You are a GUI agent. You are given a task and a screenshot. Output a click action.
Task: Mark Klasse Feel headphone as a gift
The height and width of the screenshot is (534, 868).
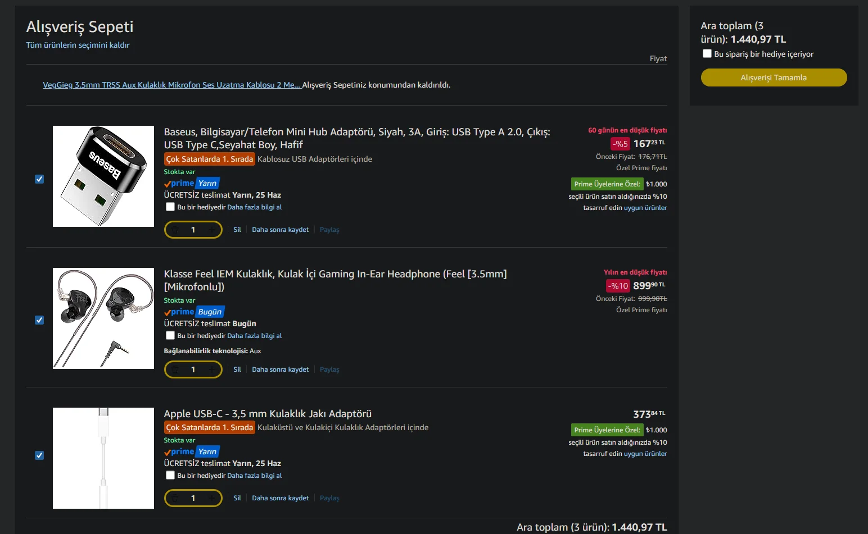(170, 335)
